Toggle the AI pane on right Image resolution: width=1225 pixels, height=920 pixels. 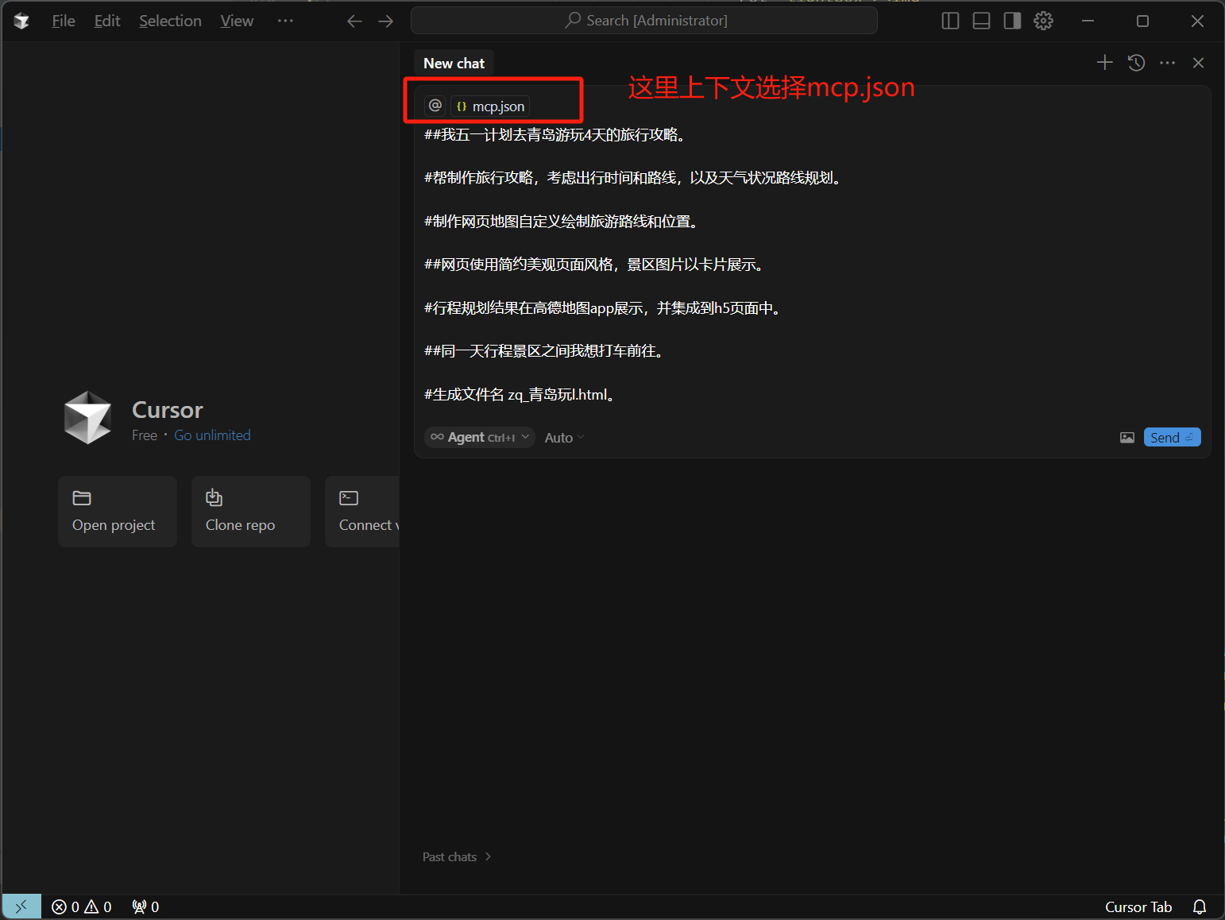[1012, 21]
